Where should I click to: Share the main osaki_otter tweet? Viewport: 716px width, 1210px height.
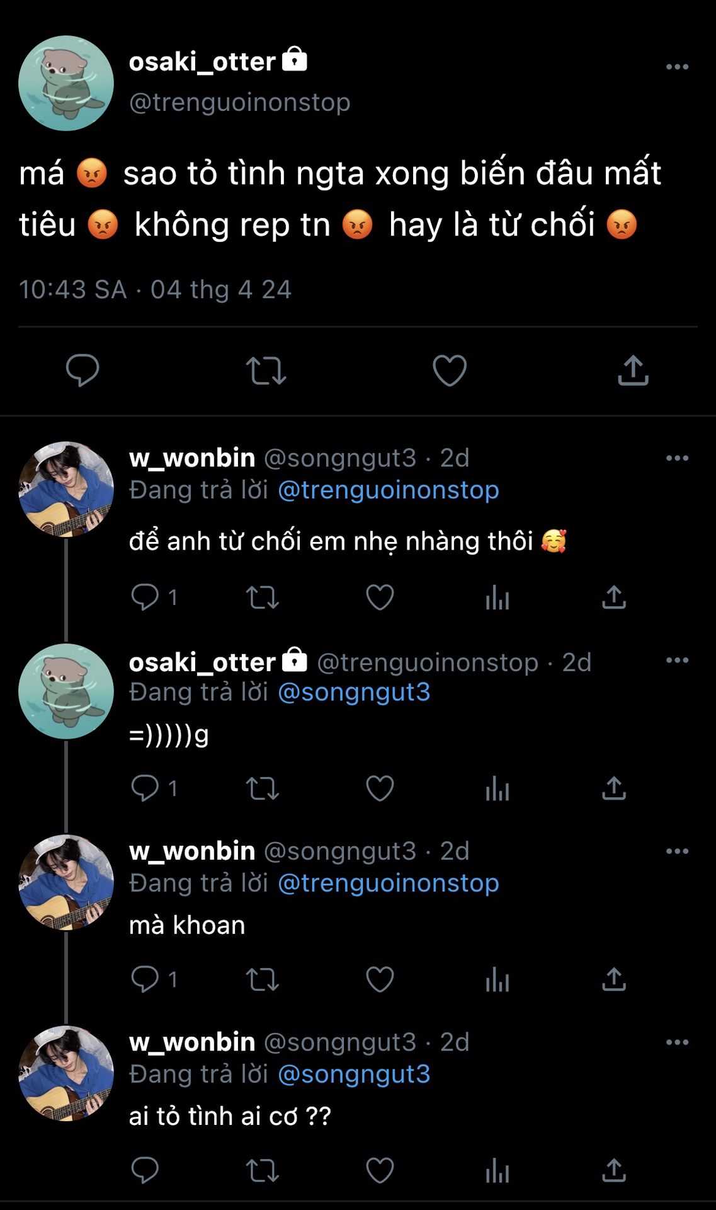[633, 371]
